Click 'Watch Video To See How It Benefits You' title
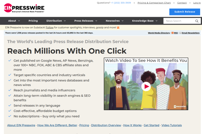The width and height of the screenshot is (202, 134). tap(146, 60)
